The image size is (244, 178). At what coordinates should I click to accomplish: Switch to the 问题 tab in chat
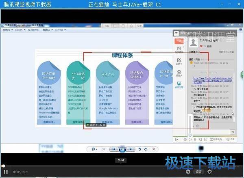pyautogui.click(x=198, y=60)
